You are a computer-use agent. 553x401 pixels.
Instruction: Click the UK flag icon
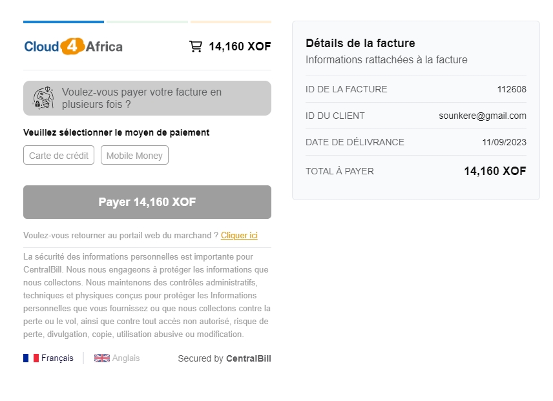(102, 358)
